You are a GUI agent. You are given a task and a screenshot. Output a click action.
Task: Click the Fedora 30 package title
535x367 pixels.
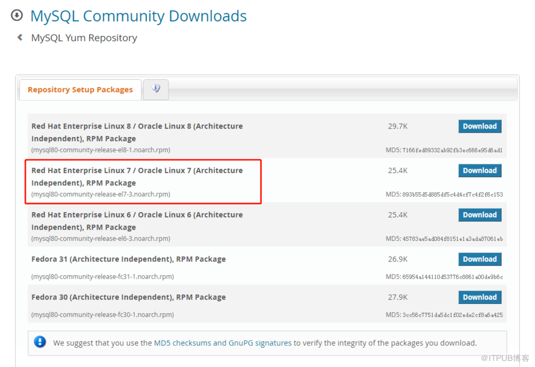129,297
